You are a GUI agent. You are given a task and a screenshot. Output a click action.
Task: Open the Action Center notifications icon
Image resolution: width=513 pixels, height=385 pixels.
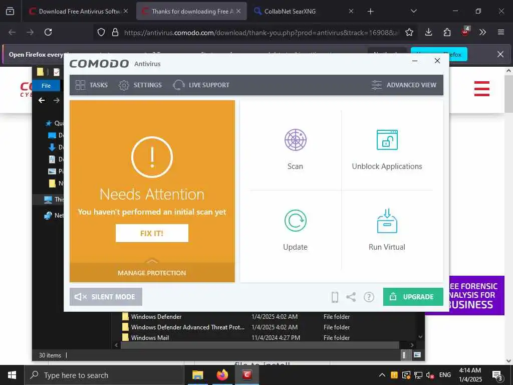point(497,375)
